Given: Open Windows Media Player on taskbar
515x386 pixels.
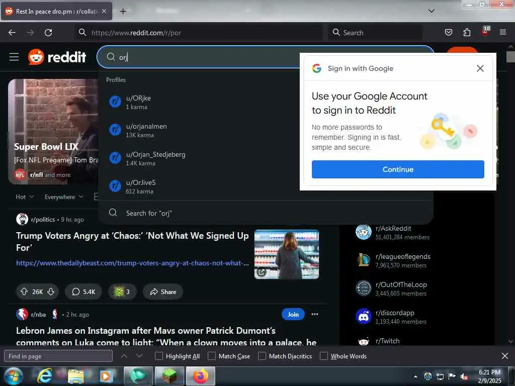Looking at the screenshot, I should (x=106, y=376).
